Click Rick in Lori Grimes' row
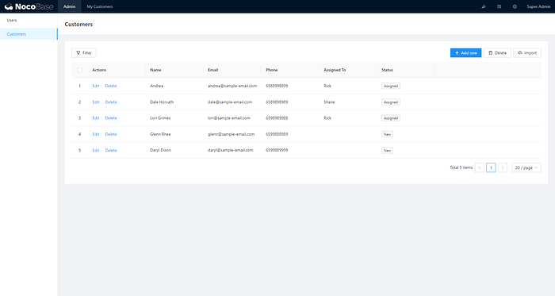 tap(327, 118)
